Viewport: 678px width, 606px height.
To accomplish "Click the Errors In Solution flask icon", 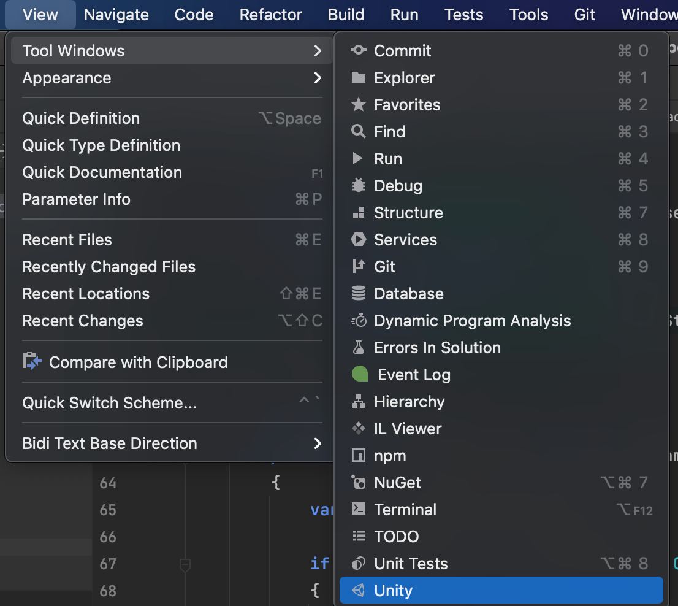I will click(359, 347).
